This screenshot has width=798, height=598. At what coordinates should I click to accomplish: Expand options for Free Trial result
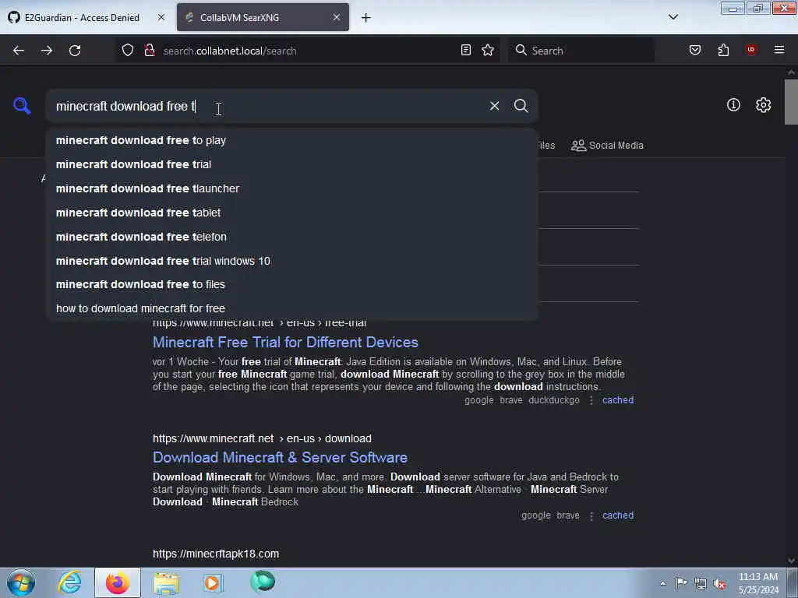[x=591, y=401]
